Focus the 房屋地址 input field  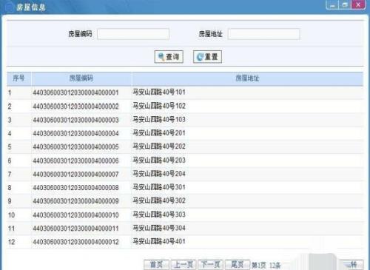point(263,34)
